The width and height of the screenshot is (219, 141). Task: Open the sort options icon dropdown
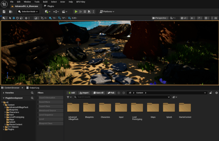pyautogui.click(x=175, y=97)
